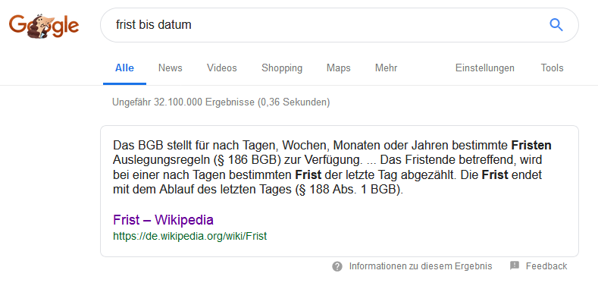Open the Videos results tab
This screenshot has height=286, width=598.
pyautogui.click(x=221, y=68)
